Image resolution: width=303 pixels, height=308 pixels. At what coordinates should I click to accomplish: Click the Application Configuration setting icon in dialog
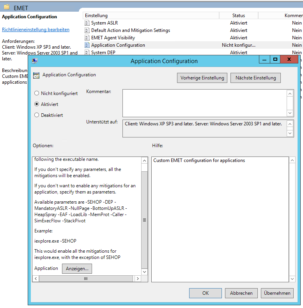coord(36,75)
